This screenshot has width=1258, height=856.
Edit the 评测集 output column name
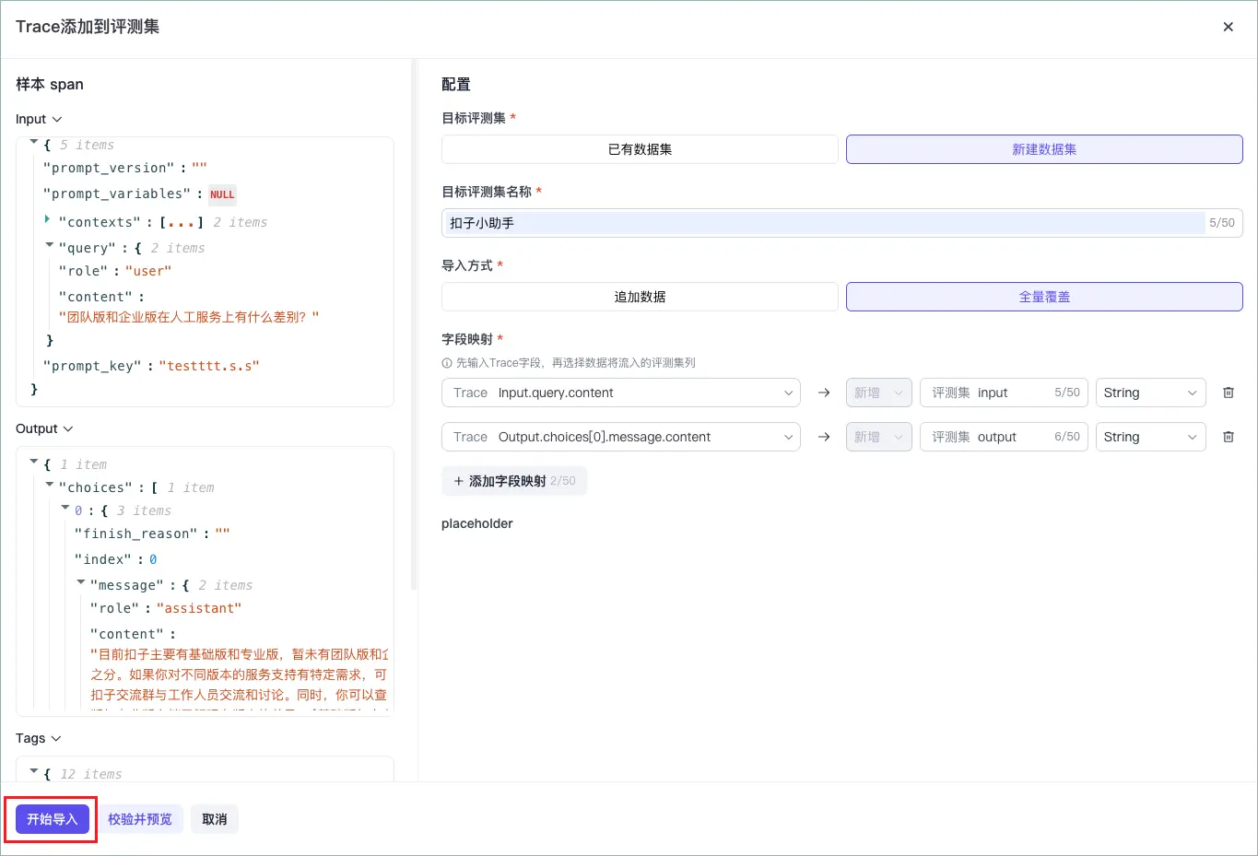click(1005, 437)
